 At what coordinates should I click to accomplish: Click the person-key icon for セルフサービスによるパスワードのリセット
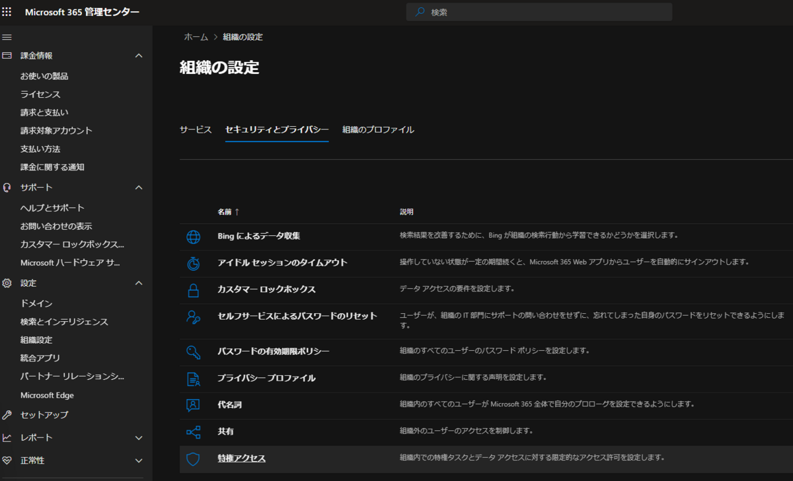coord(193,317)
